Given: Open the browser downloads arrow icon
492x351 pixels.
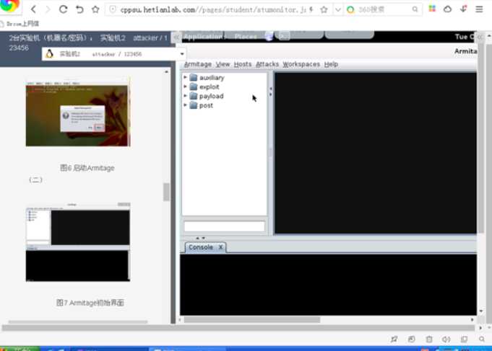Looking at the screenshot, I should (x=463, y=9).
